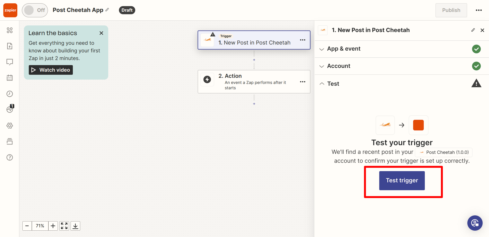Image resolution: width=489 pixels, height=237 pixels.
Task: Click the Draft status badge
Action: coord(127,10)
